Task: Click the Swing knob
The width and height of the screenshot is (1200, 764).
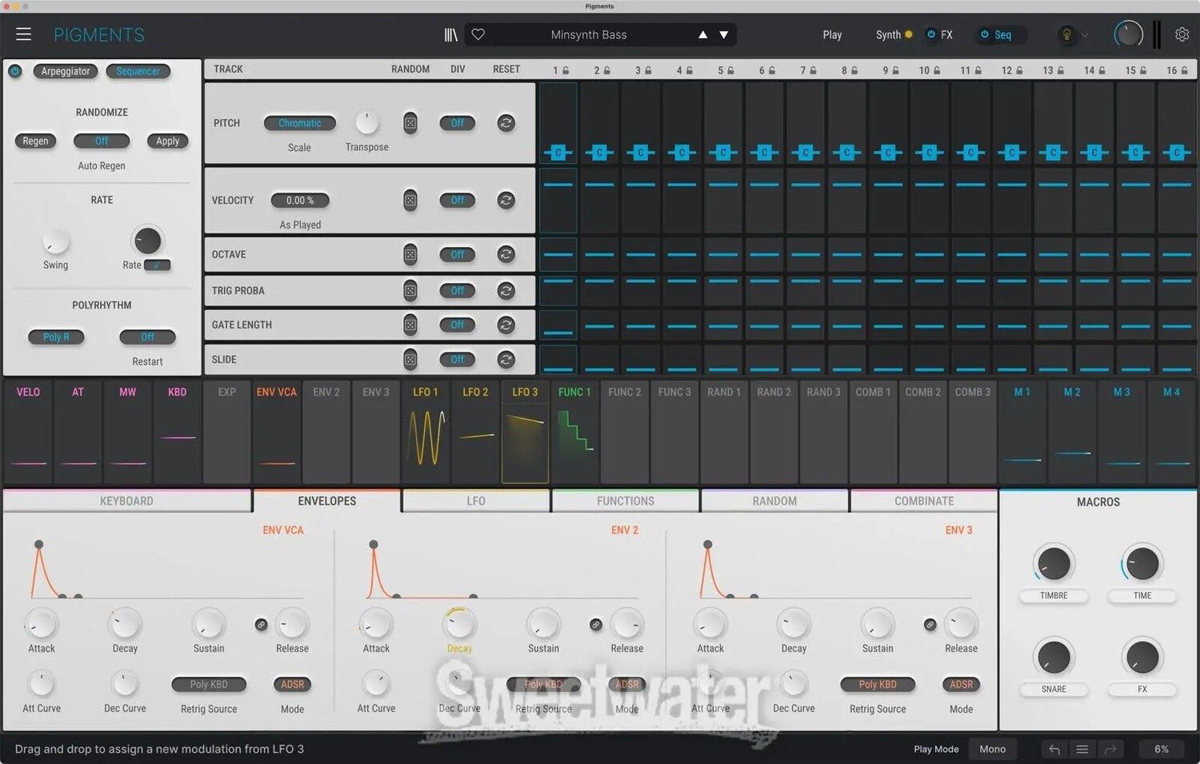Action: (55, 241)
